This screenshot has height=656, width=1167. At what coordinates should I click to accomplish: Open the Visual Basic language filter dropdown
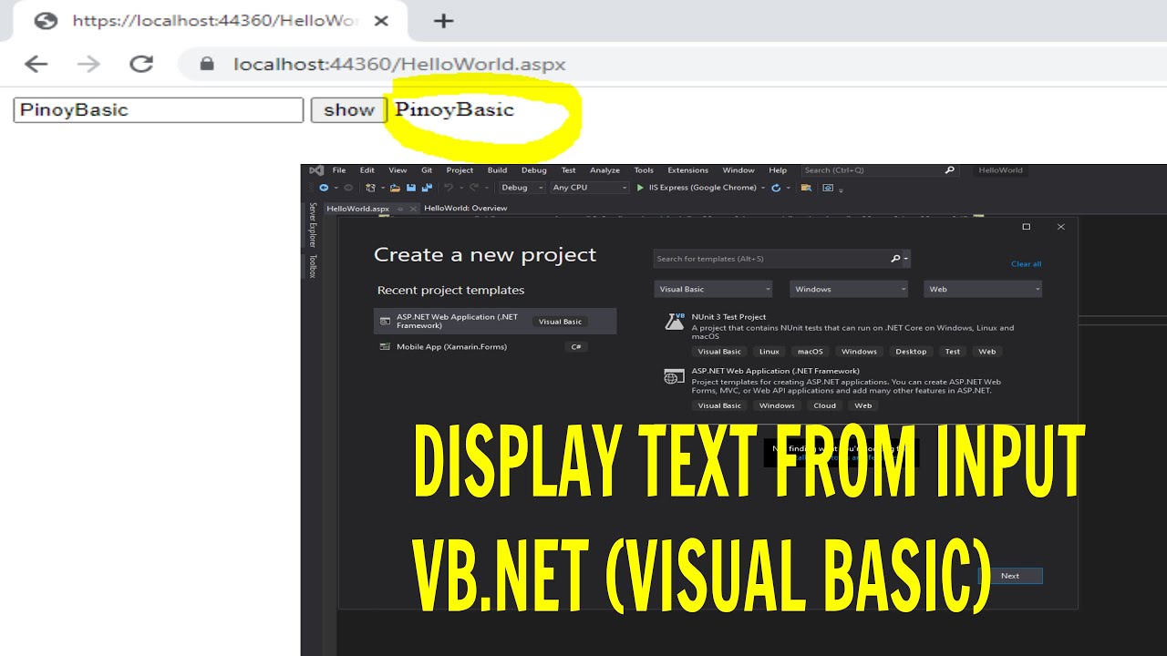[713, 289]
